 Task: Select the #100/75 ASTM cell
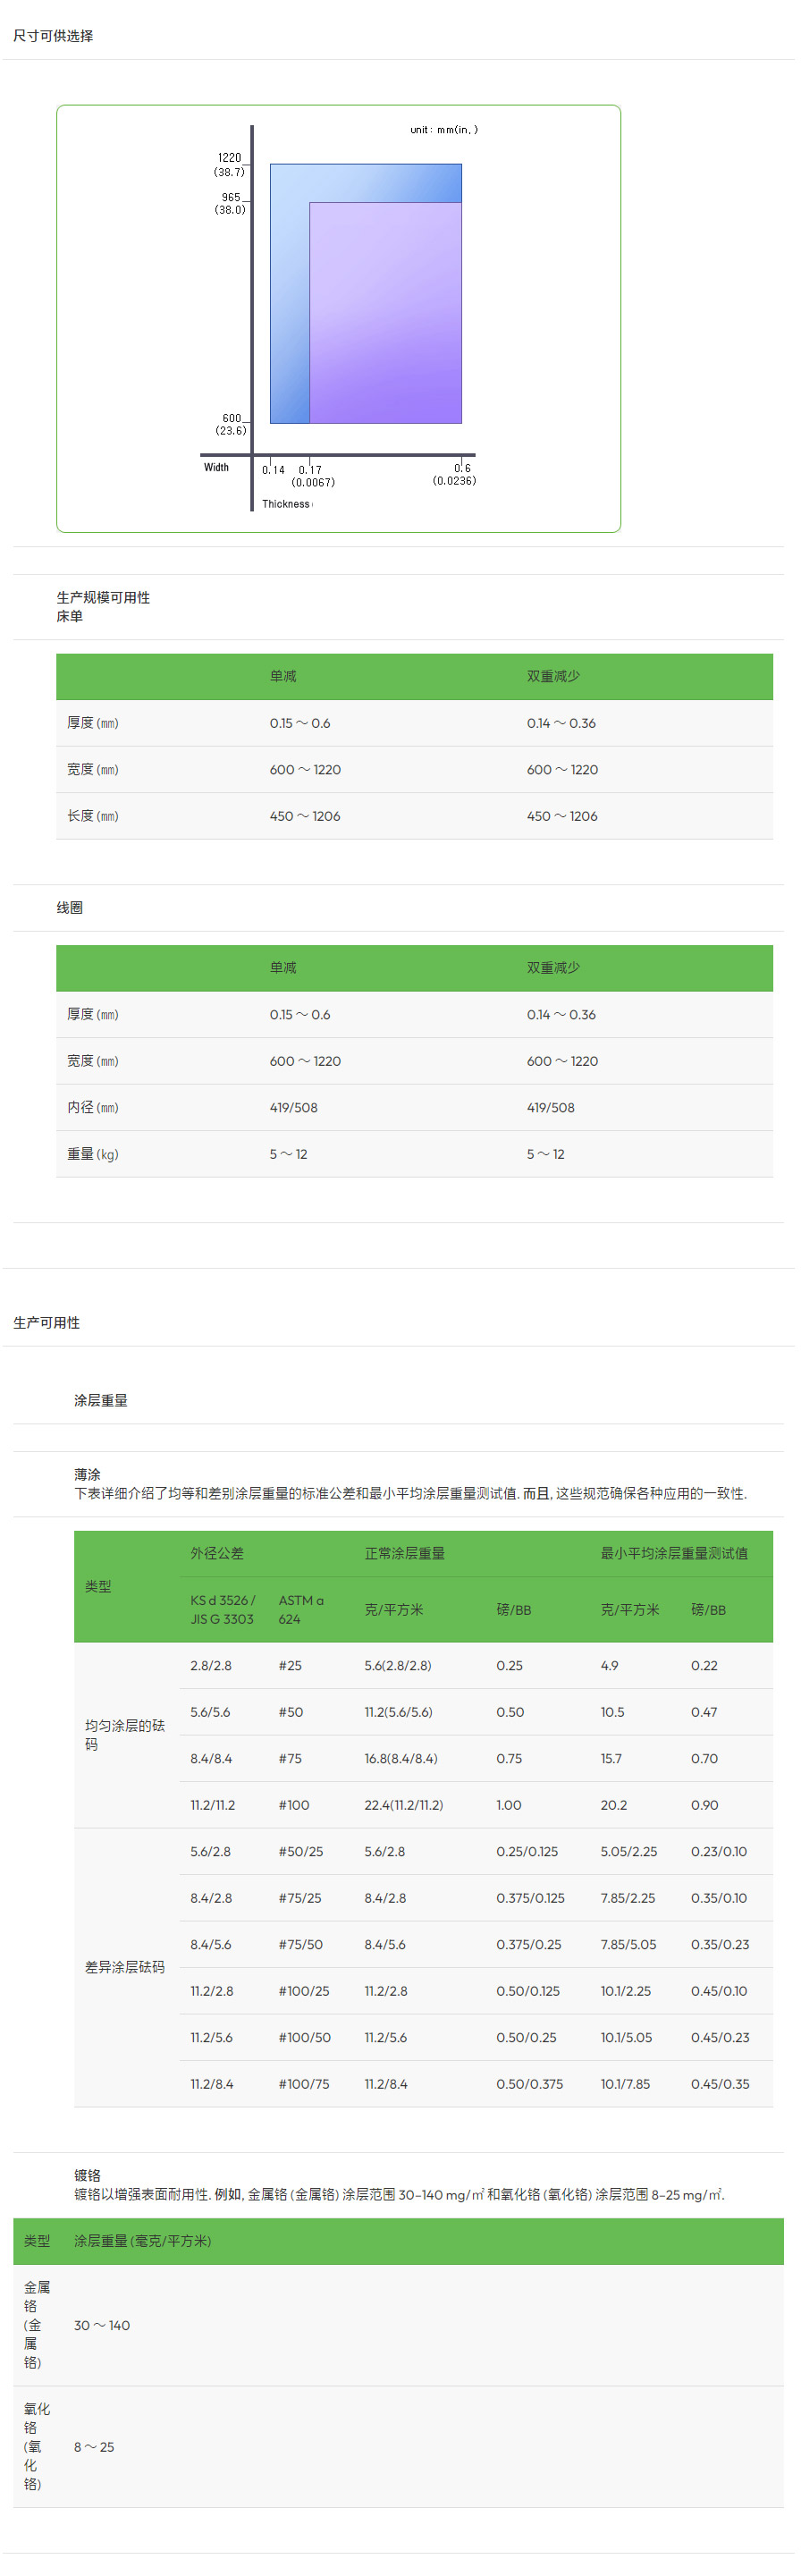[304, 2084]
